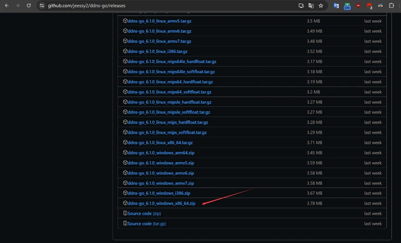
Task: Download ddns-go_6.1.0_linux_x86_64.tar.gz
Action: click(160, 142)
